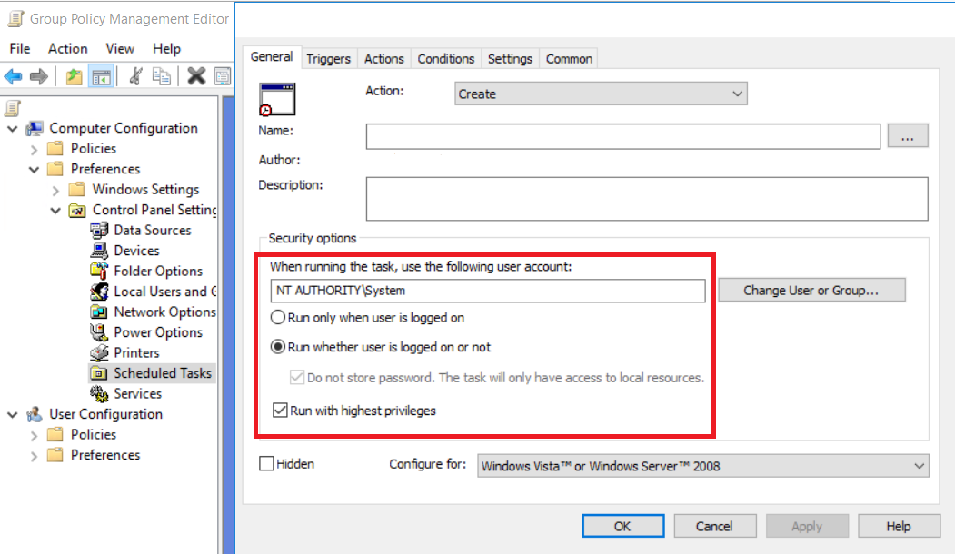Click the OK button
Viewport: 955px width, 554px height.
click(x=622, y=526)
